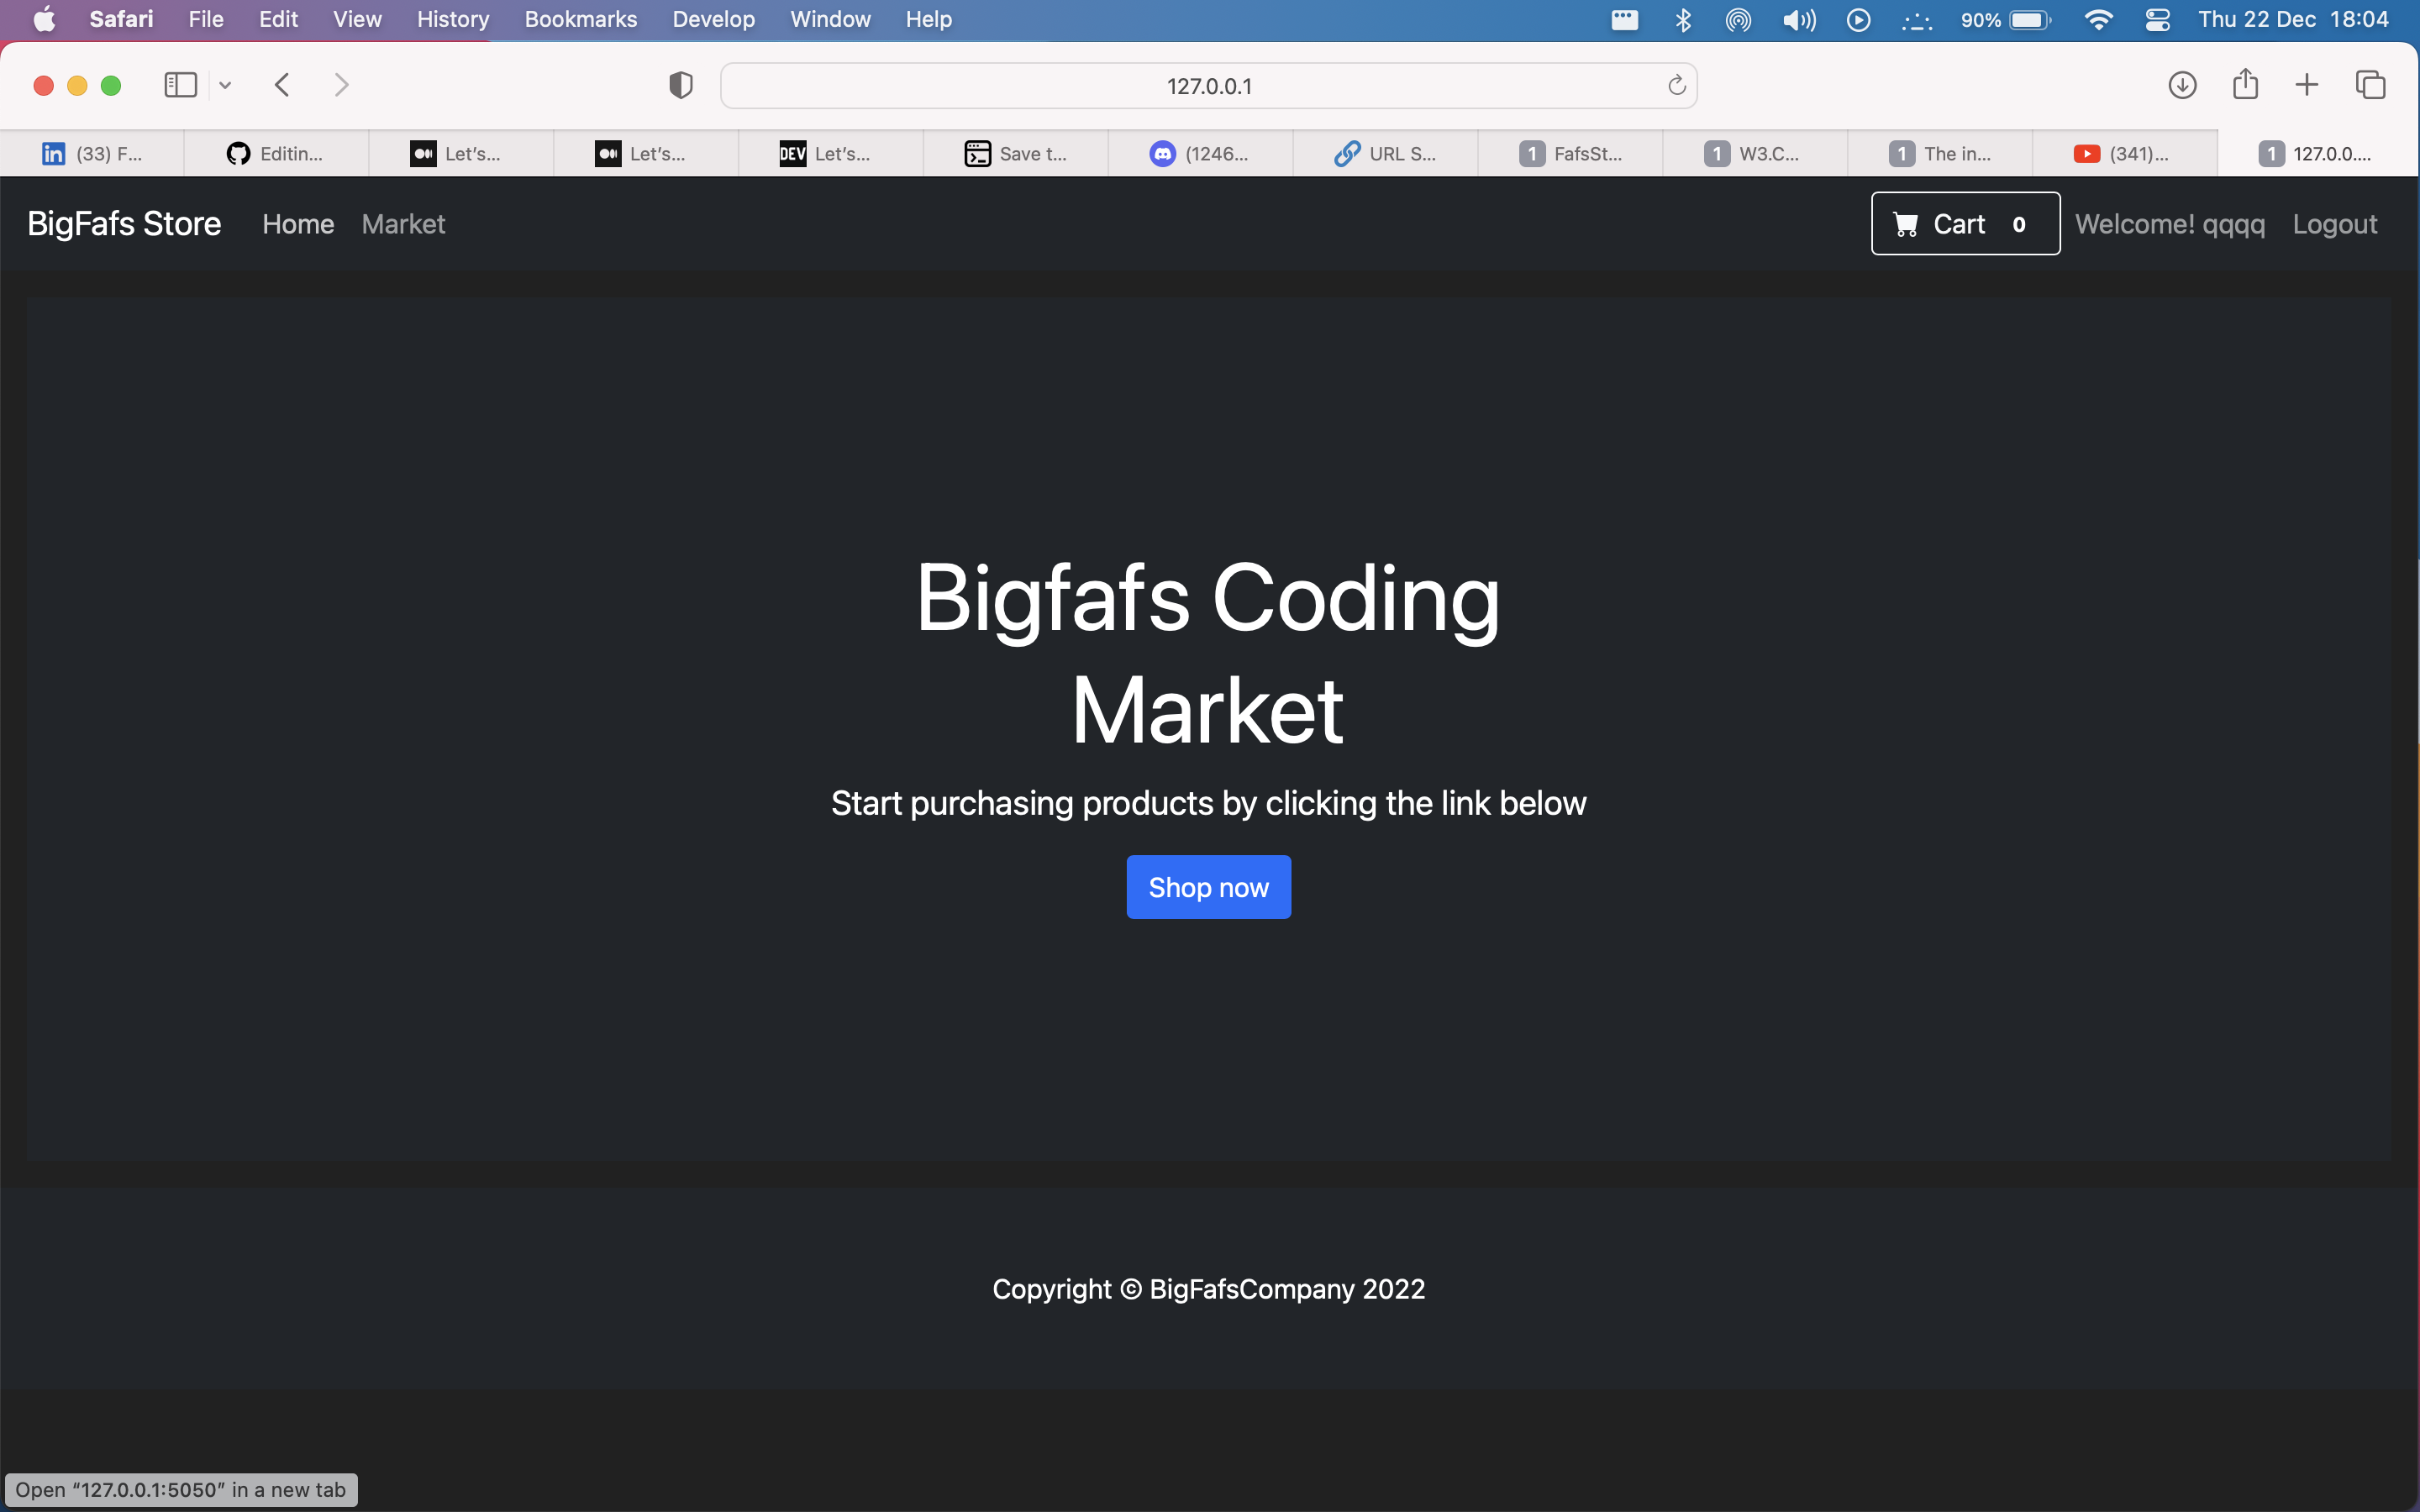The image size is (2420, 1512).
Task: Click the shopping cart icon in the navbar
Action: click(x=1907, y=223)
